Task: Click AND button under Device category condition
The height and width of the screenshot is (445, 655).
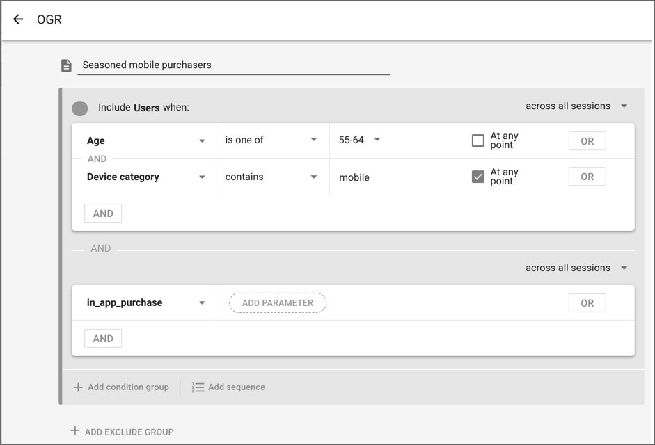Action: [103, 213]
